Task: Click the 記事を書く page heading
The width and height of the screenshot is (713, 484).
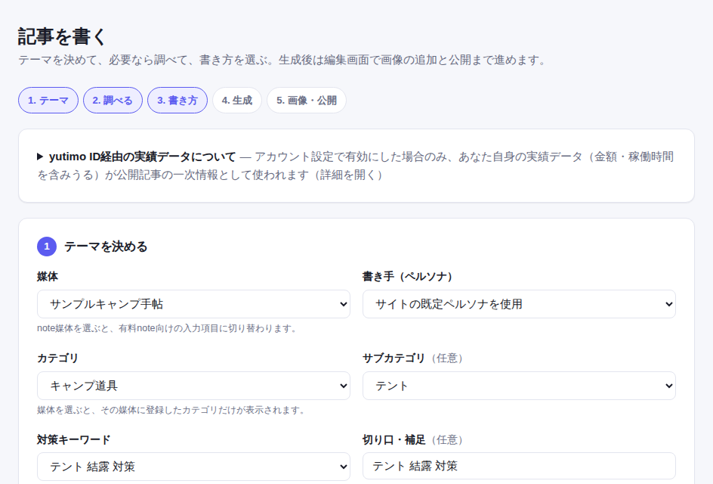Action: tap(62, 36)
